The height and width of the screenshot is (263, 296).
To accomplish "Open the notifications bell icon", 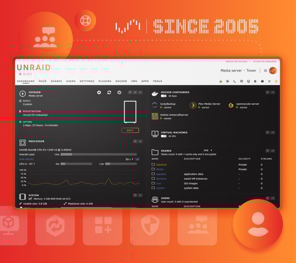I will (x=276, y=81).
